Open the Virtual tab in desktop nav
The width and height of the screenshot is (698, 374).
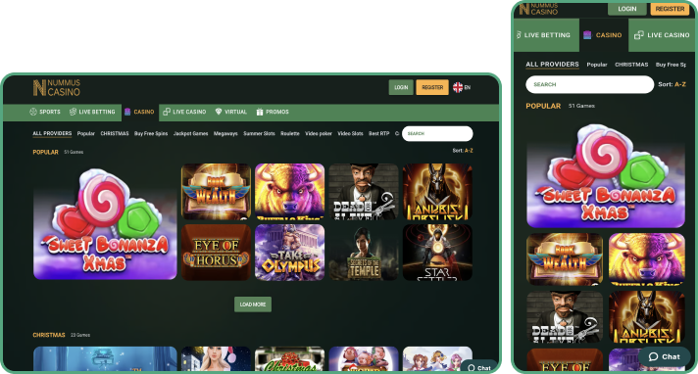(x=231, y=112)
